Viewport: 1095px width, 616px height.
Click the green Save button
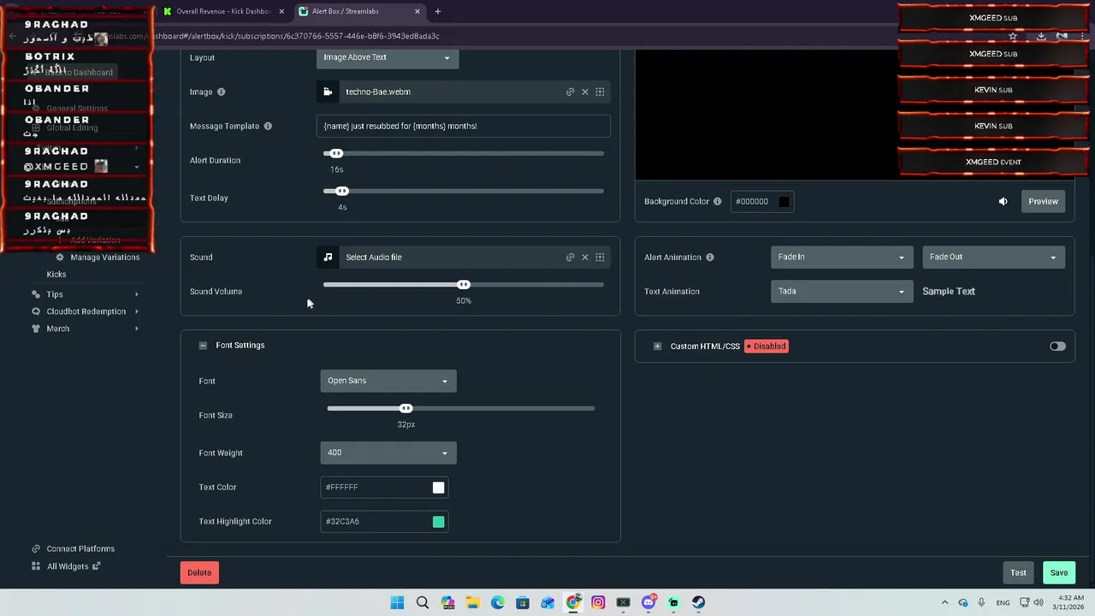(x=1059, y=572)
